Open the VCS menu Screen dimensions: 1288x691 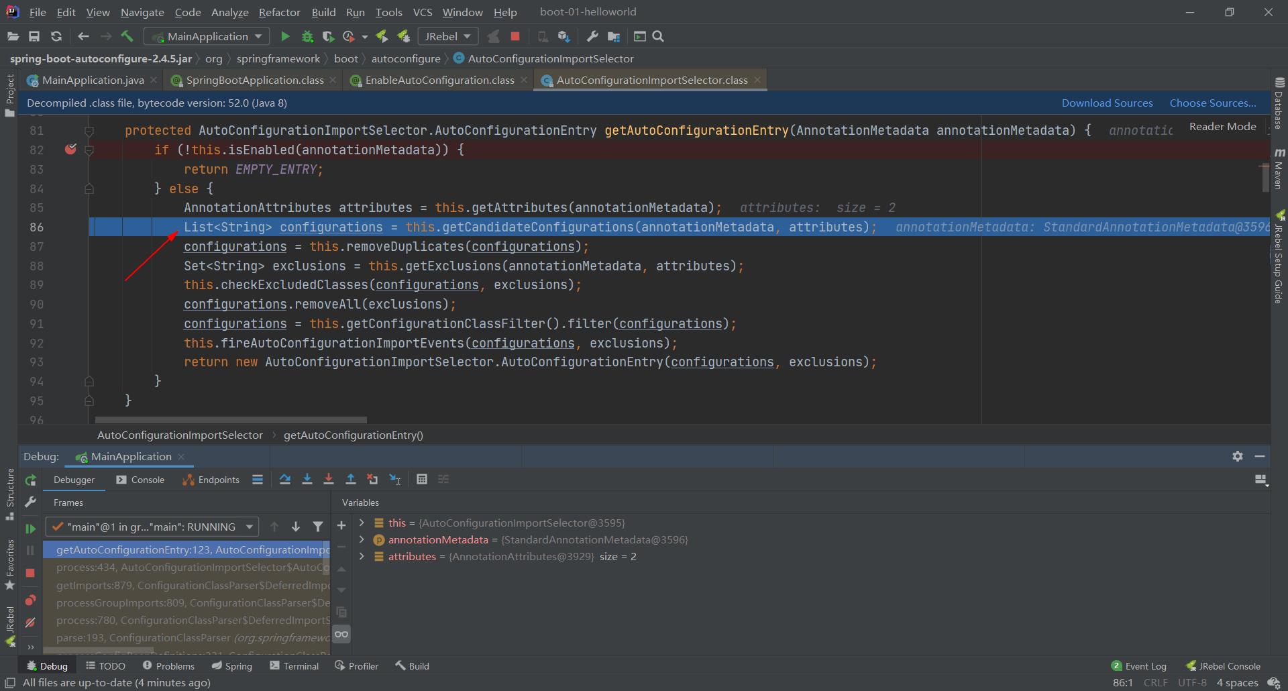pos(423,12)
